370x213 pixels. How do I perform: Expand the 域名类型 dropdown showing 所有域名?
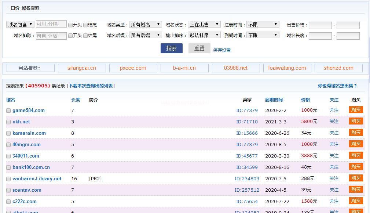(145, 24)
